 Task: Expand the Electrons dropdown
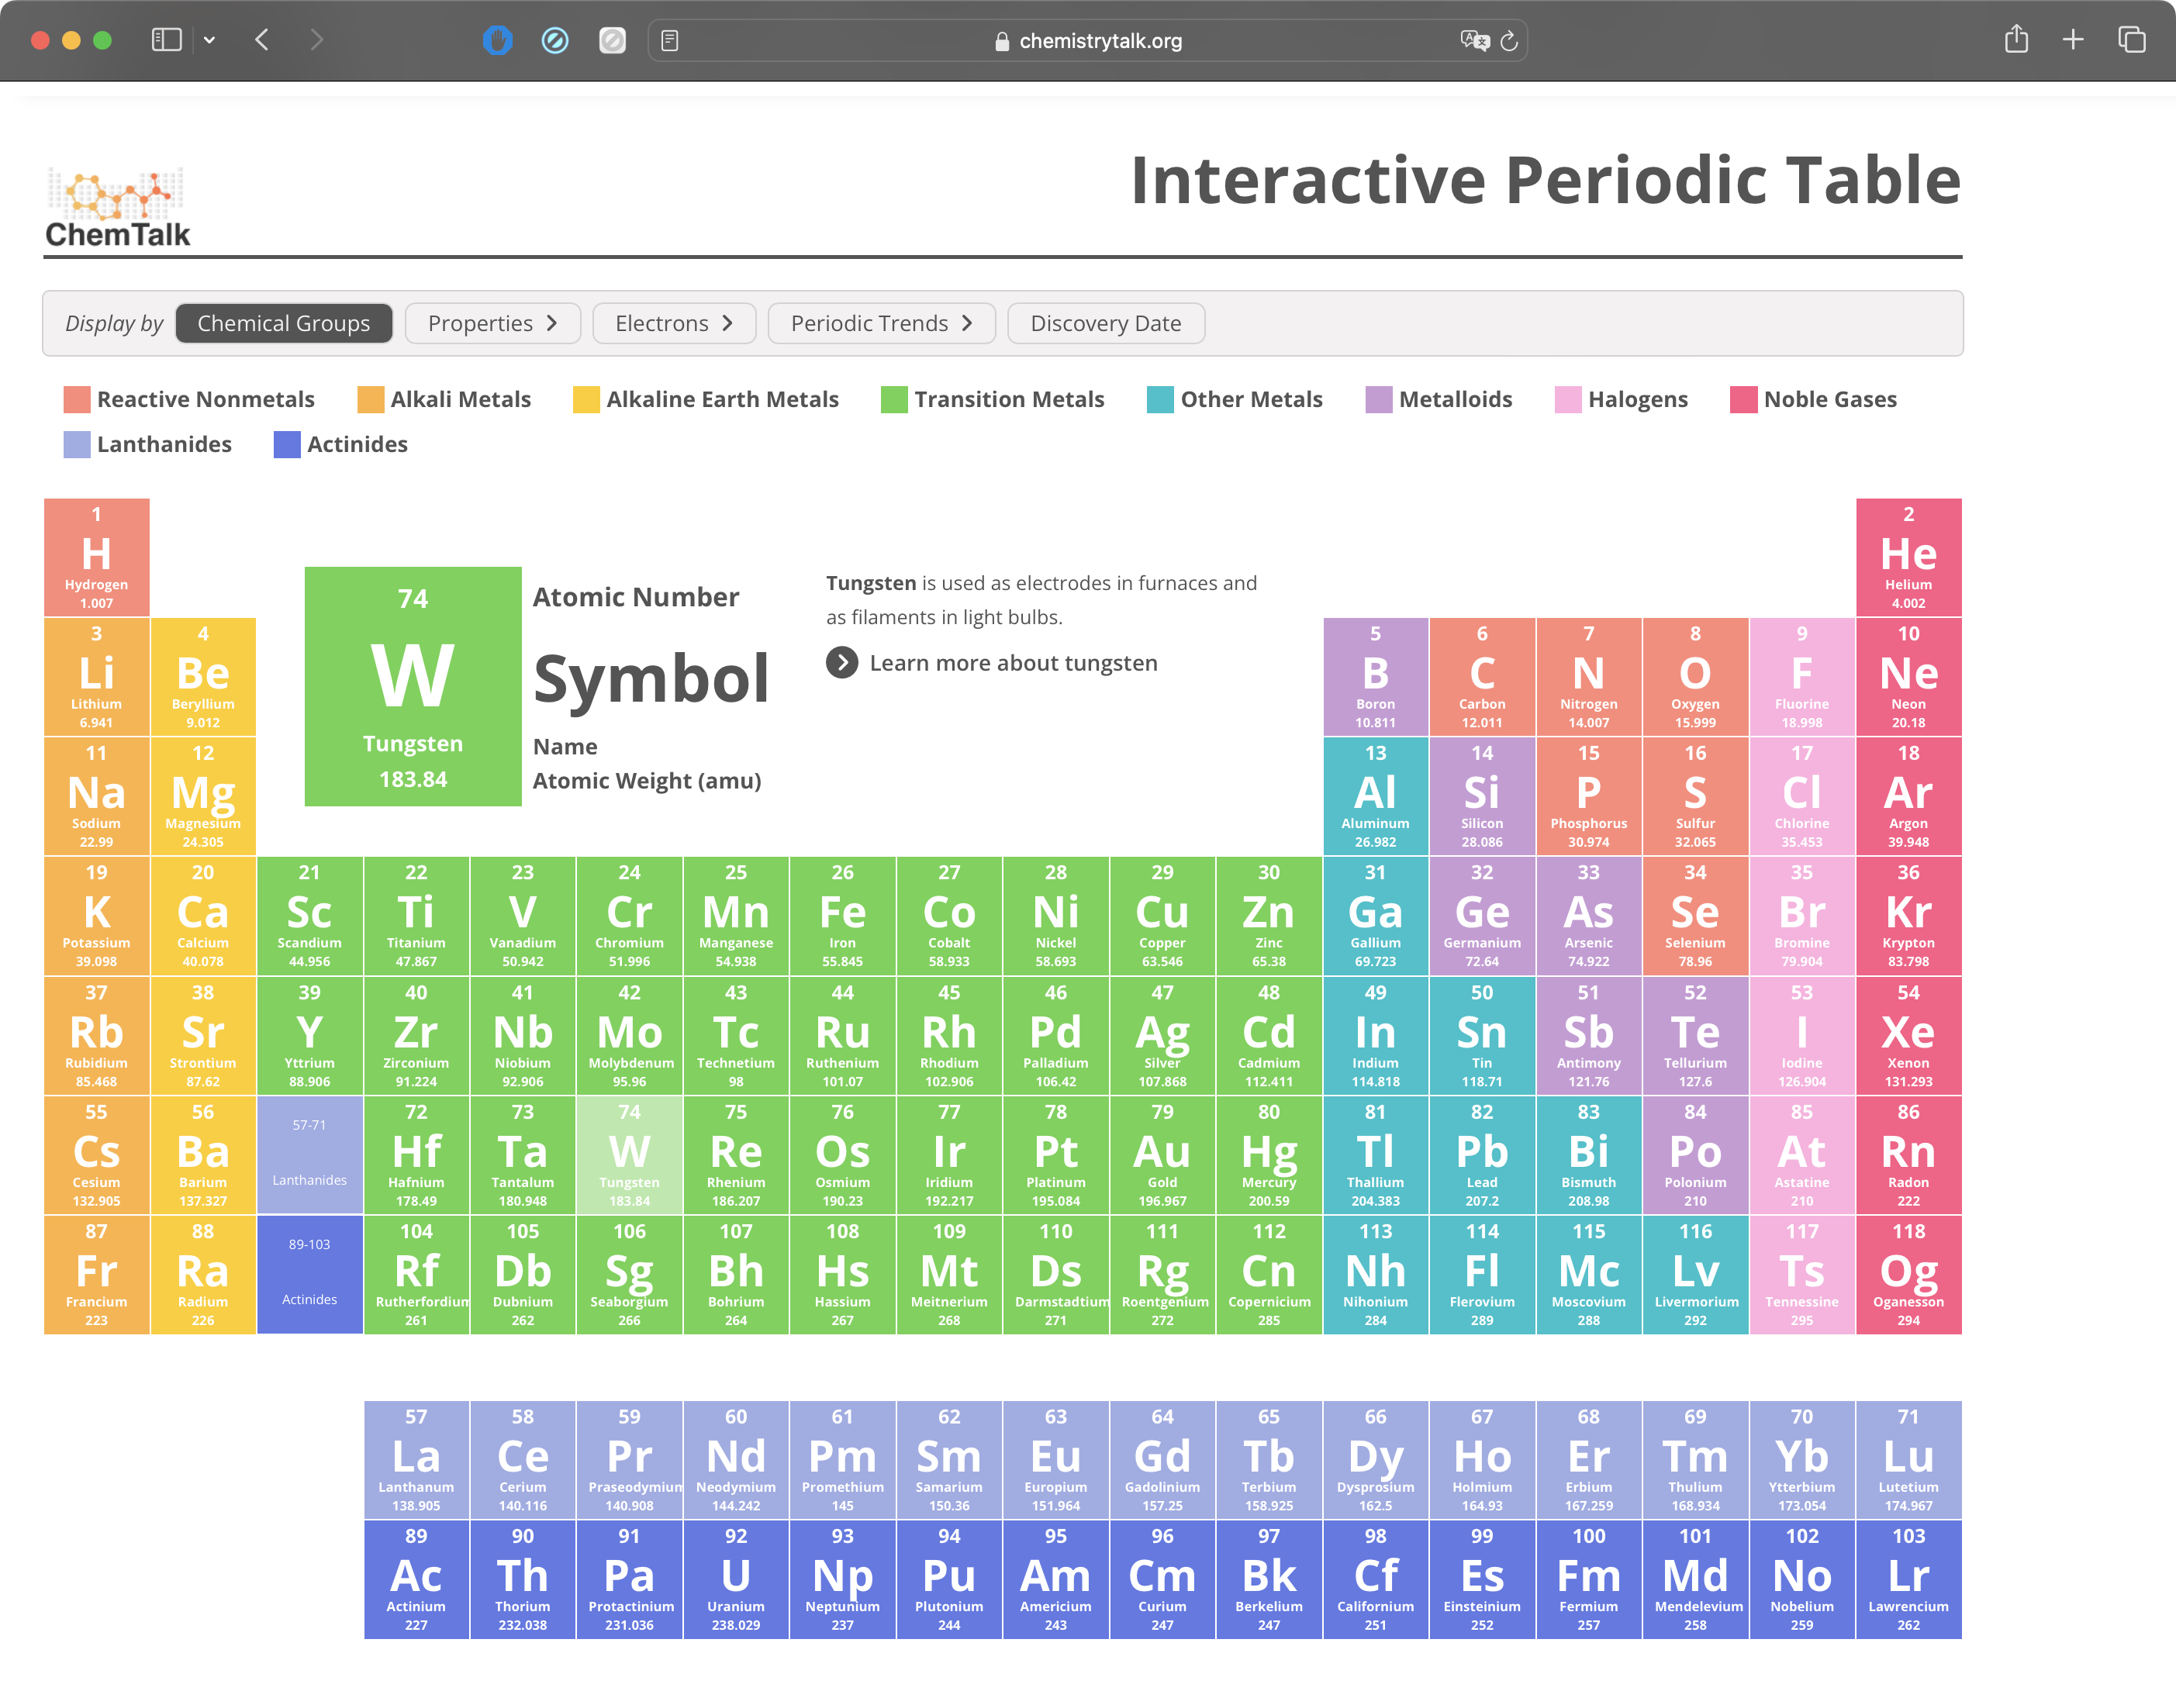pos(675,323)
